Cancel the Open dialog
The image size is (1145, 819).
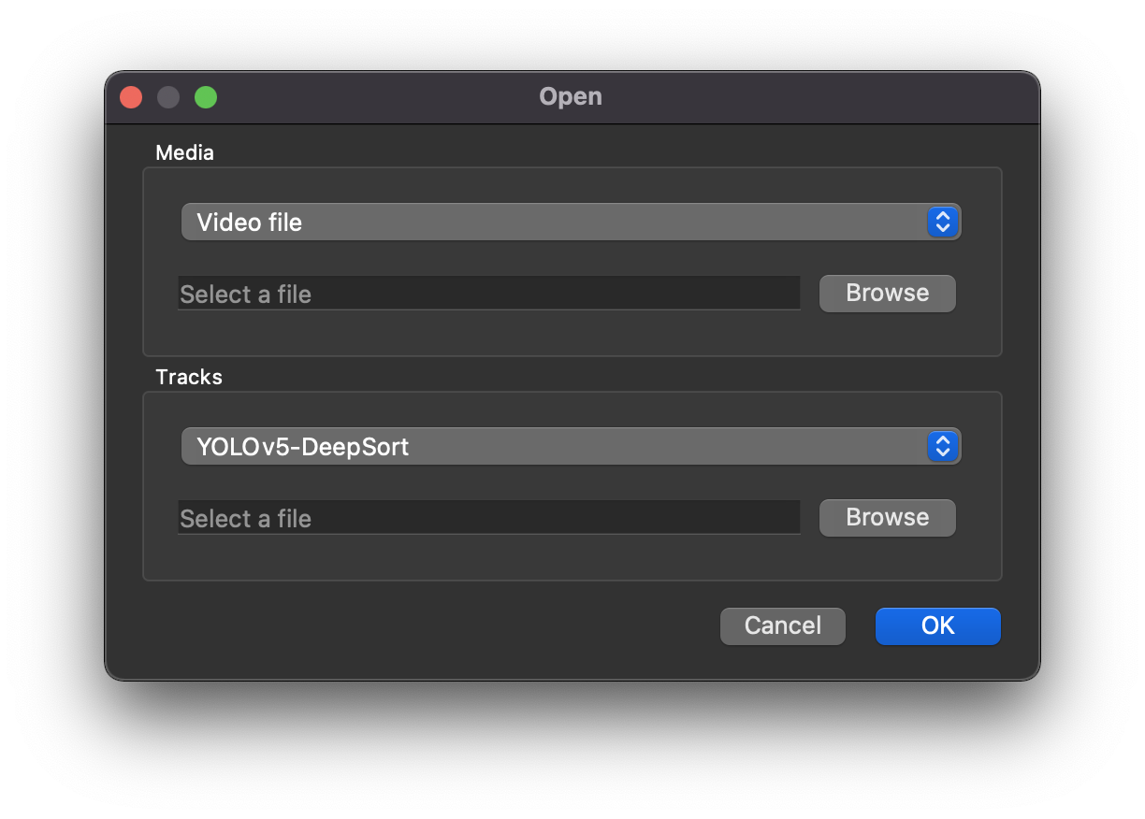pos(782,625)
